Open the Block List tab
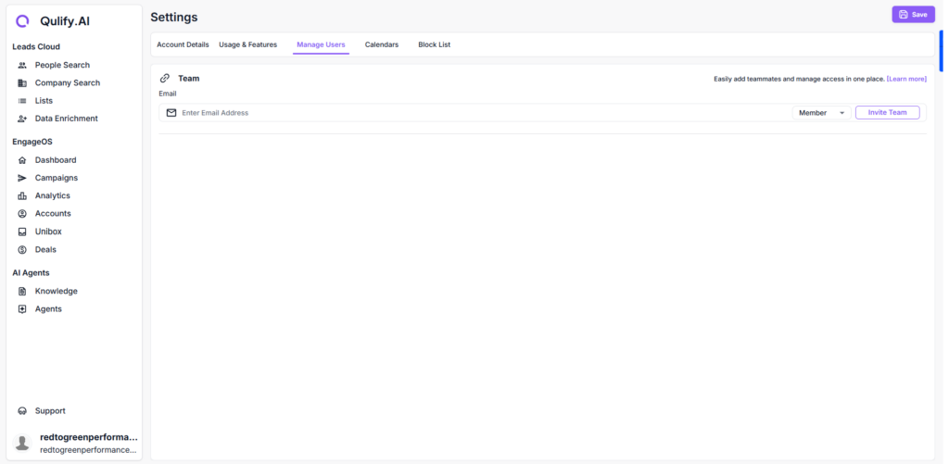 click(434, 44)
